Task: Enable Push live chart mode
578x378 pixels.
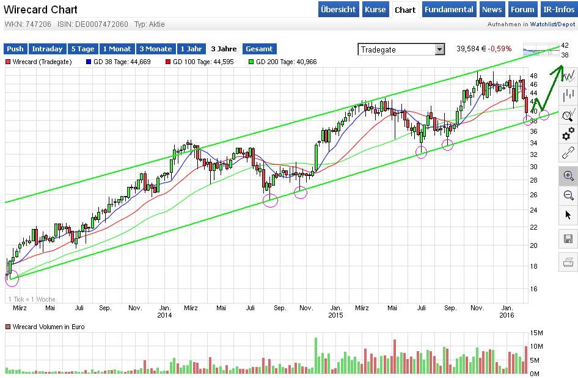Action: (15, 49)
